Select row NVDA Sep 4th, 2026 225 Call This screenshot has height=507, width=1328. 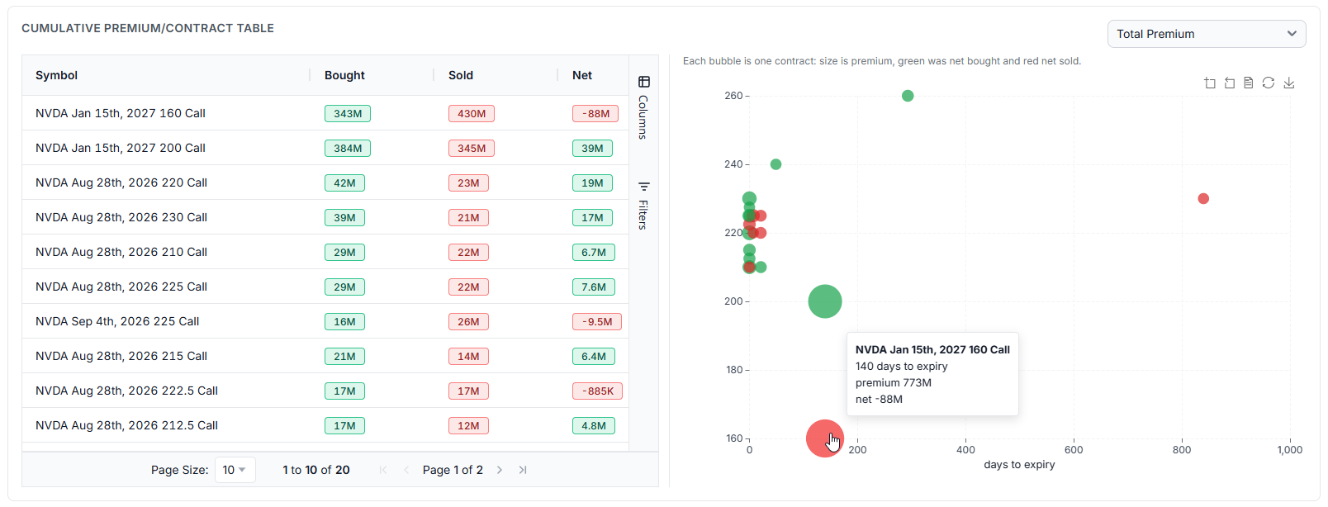click(325, 321)
